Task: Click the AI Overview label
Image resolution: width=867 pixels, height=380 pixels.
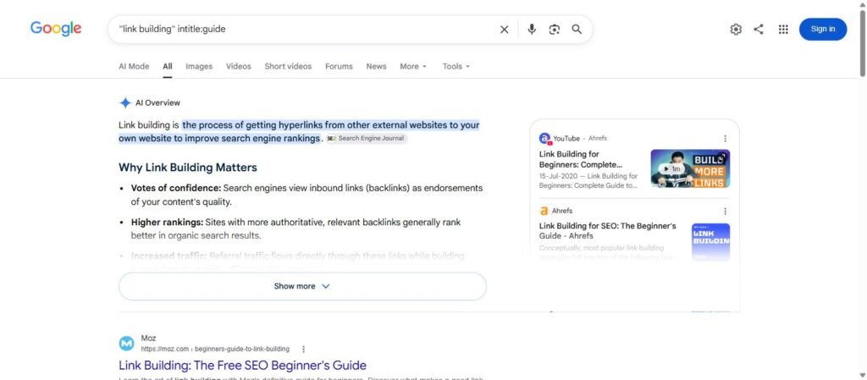Action: tap(157, 102)
